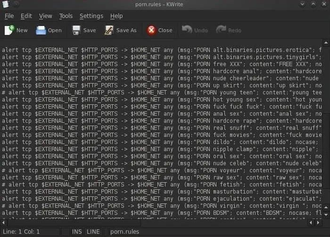
Task: Toggle LINE selection mode in status bar
Action: 93,232
